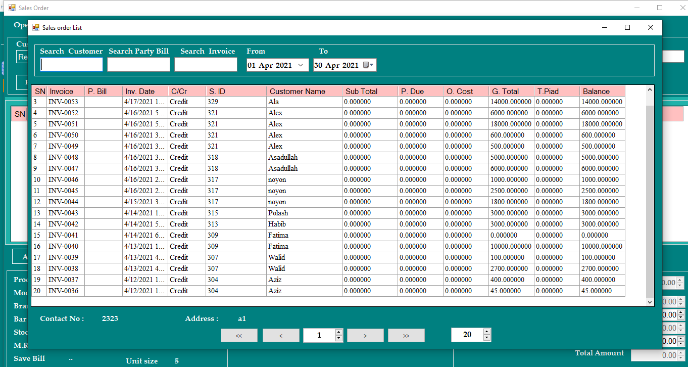The width and height of the screenshot is (688, 367).
Task: Click the Search Party Bill field
Action: pyautogui.click(x=138, y=65)
